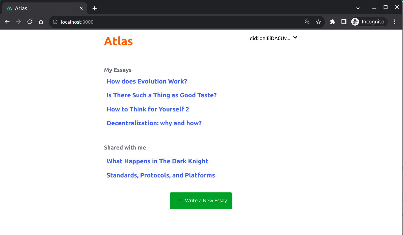Viewport: 403px width, 235px height.
Task: Open Is There Such a Thing as Good Taste?
Action: [x=161, y=95]
